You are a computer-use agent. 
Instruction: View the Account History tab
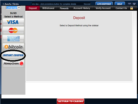point(82,8)
